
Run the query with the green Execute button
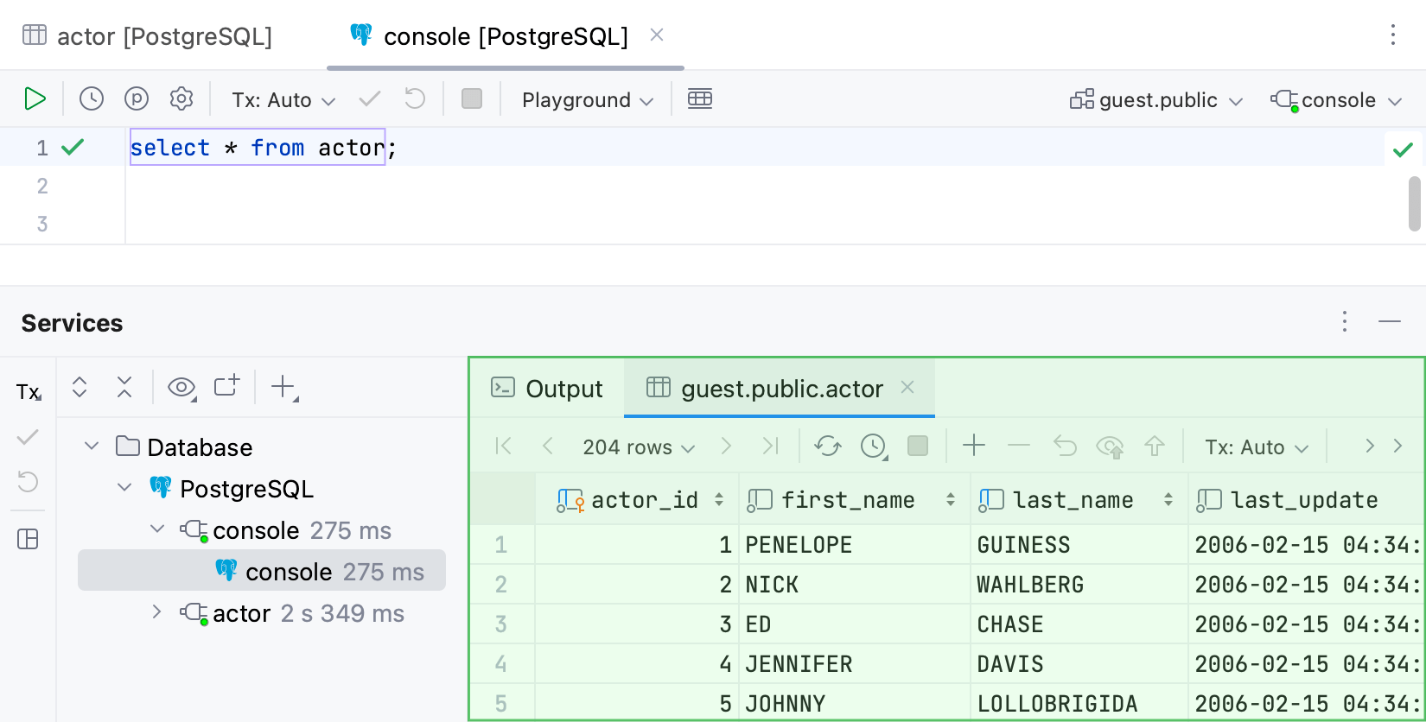[35, 99]
